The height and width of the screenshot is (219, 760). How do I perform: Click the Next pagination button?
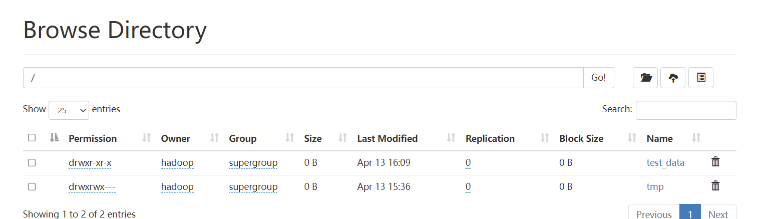click(x=718, y=214)
